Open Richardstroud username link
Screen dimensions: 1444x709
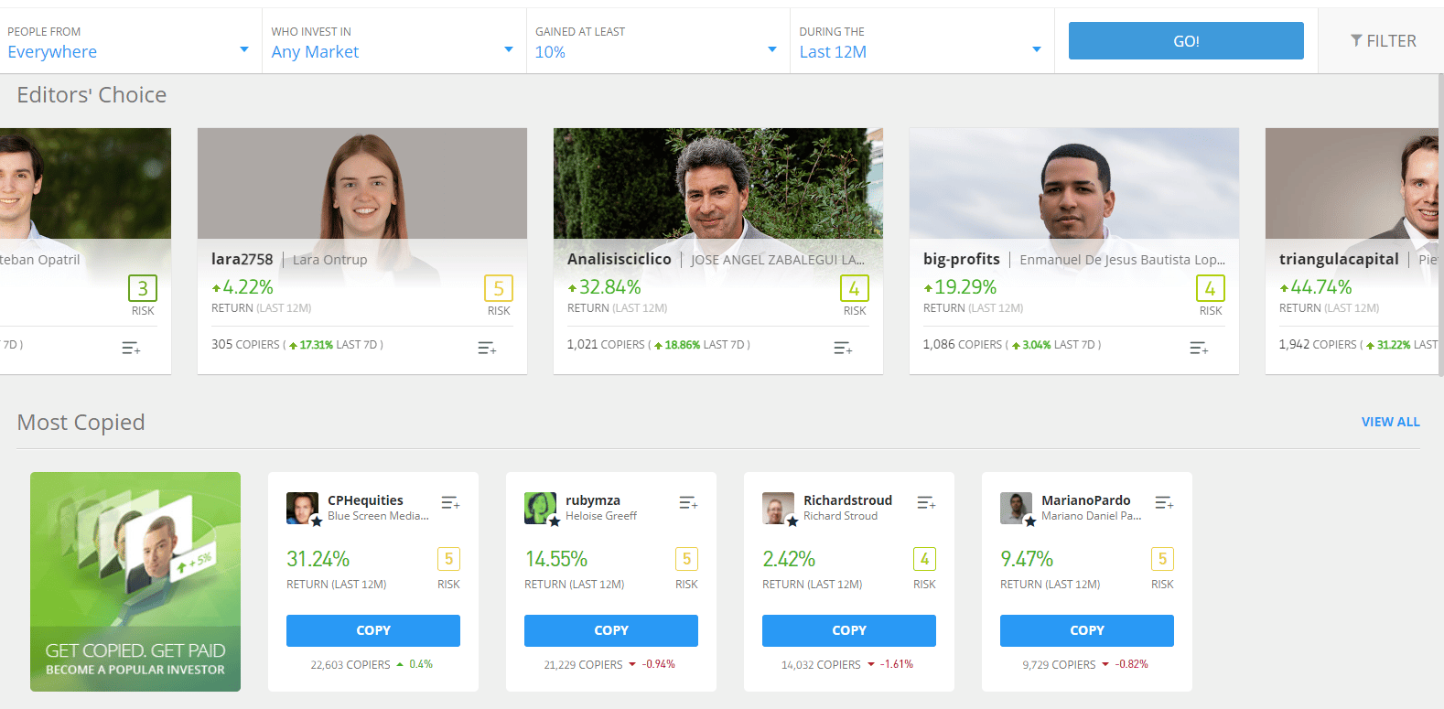point(847,500)
